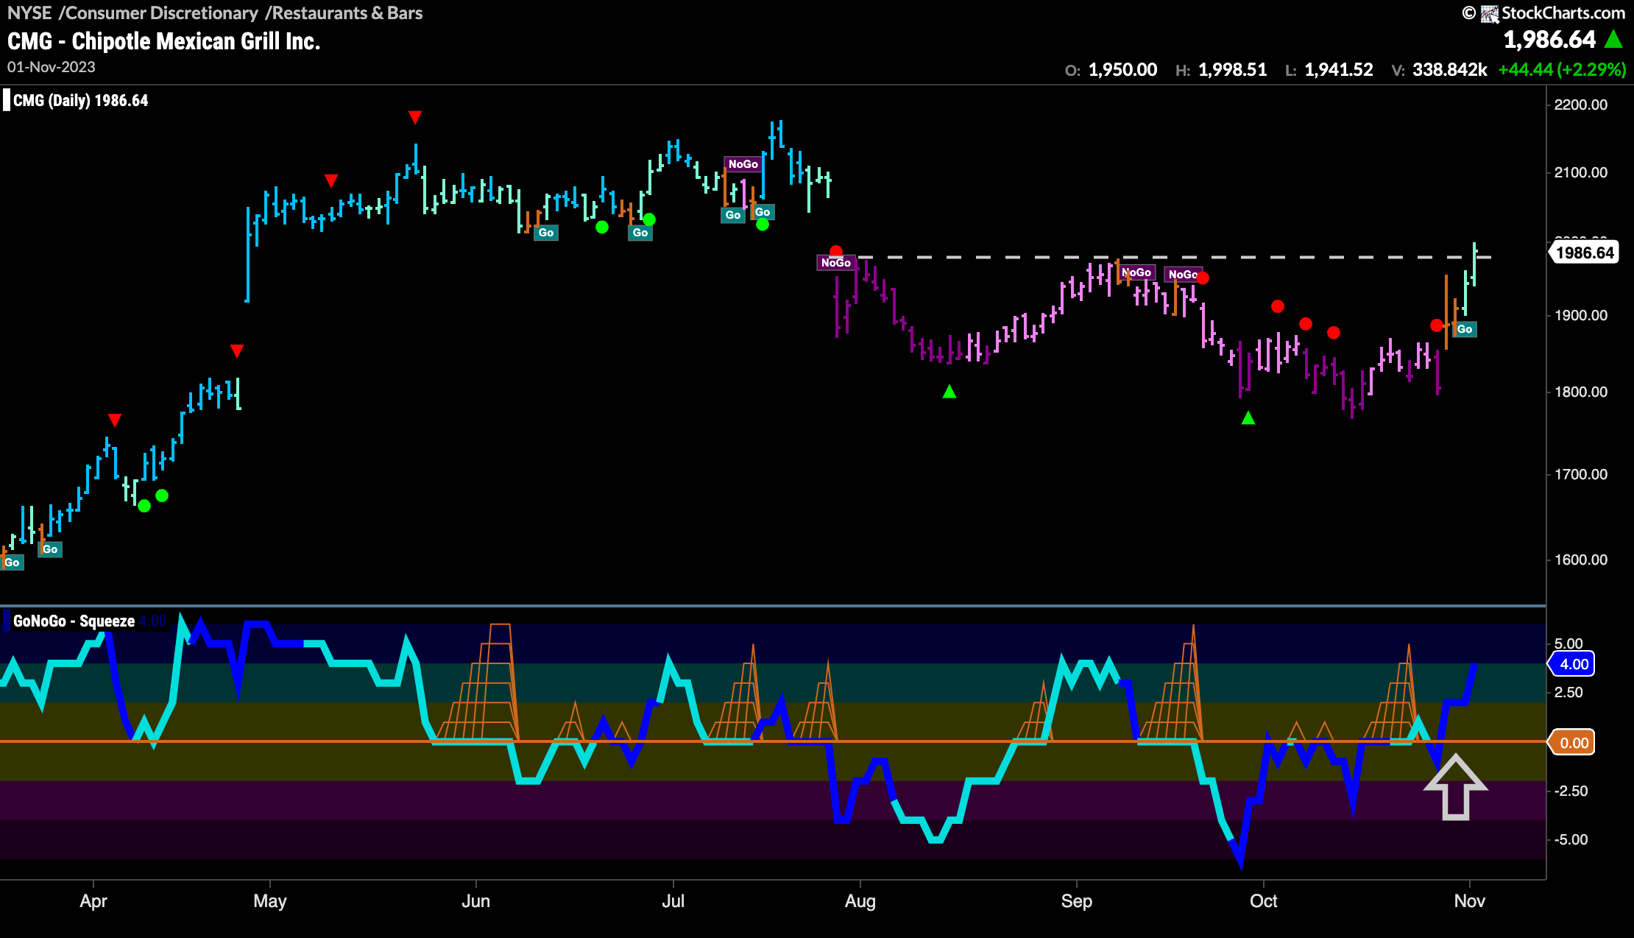Select the second NoGo flag in late September
Screen dimensions: 1634x938
pos(1183,275)
